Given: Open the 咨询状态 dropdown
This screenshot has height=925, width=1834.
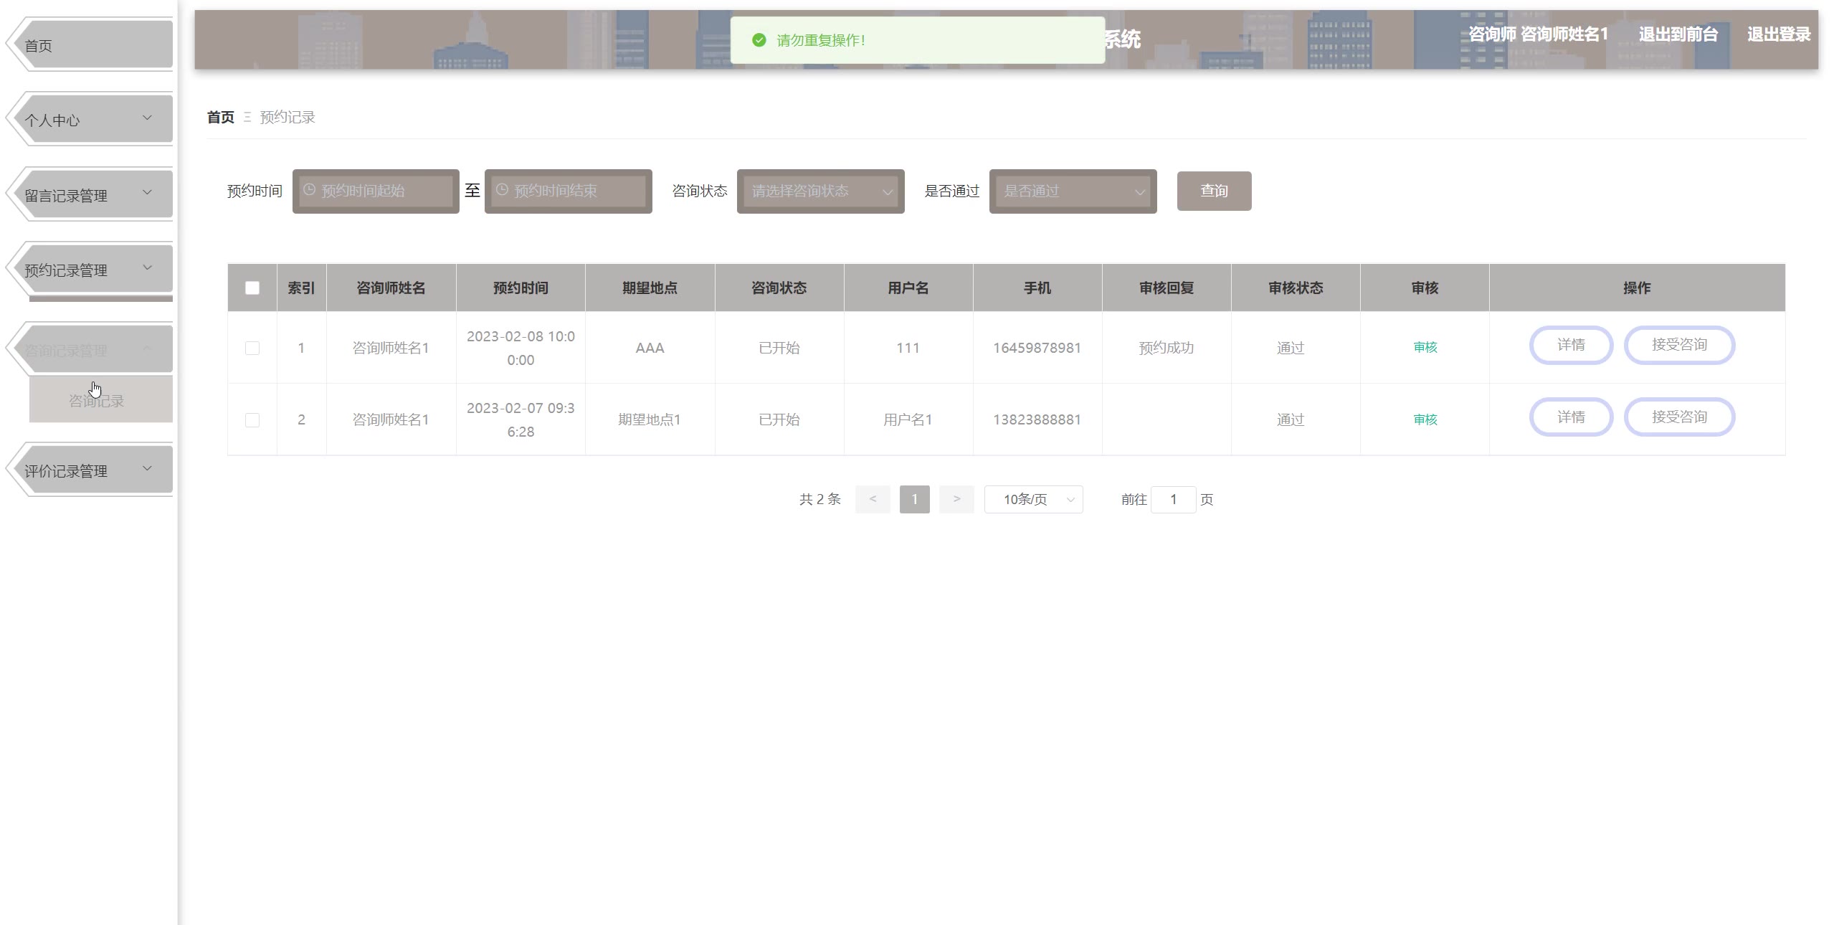Looking at the screenshot, I should [820, 191].
